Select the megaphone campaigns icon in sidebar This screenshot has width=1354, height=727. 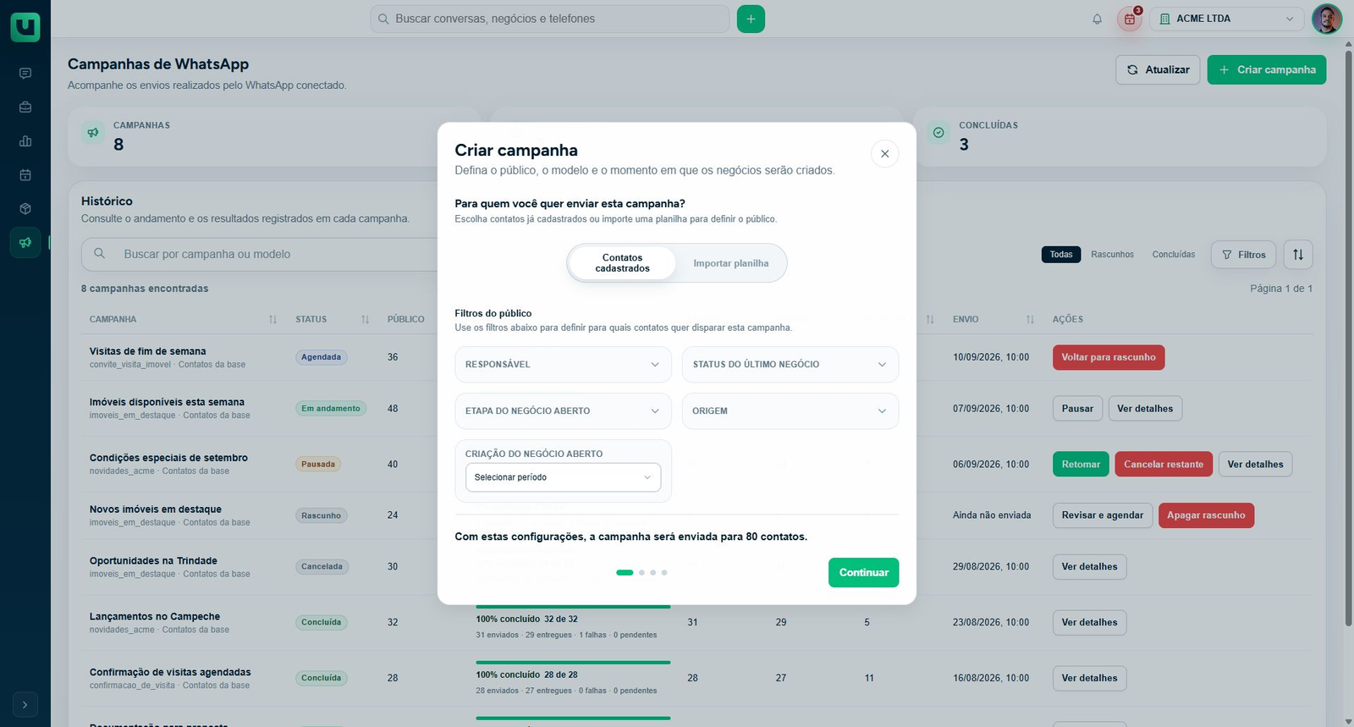click(x=25, y=243)
